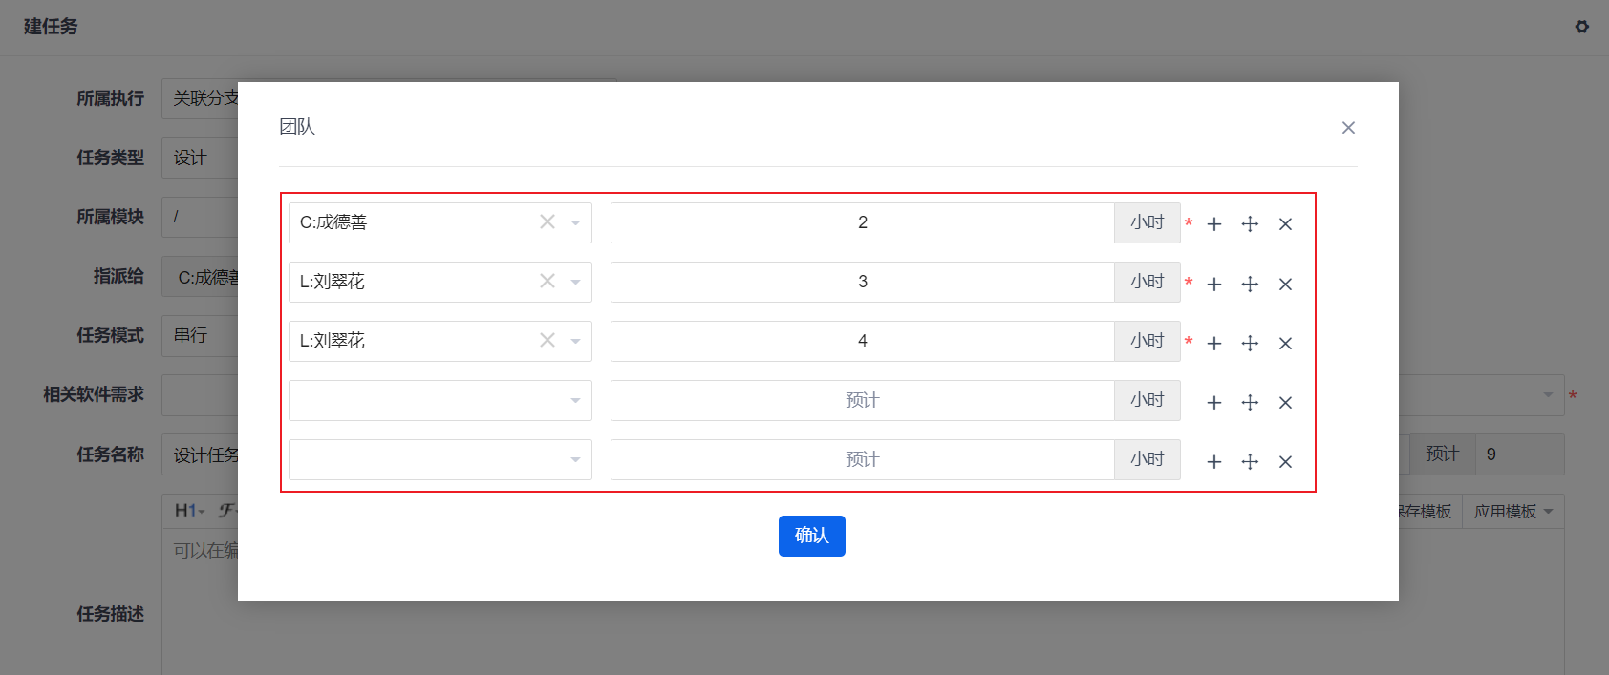Click the hours field showing 2

coord(863,222)
